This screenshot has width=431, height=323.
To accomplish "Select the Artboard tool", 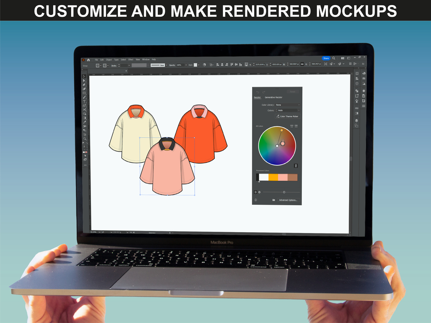I will click(84, 135).
